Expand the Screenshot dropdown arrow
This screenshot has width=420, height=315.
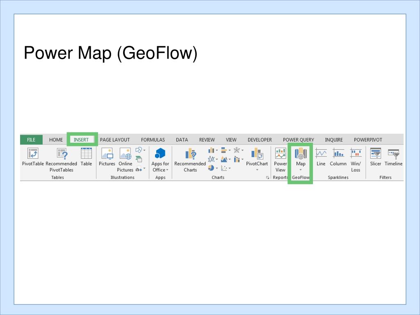click(x=144, y=169)
